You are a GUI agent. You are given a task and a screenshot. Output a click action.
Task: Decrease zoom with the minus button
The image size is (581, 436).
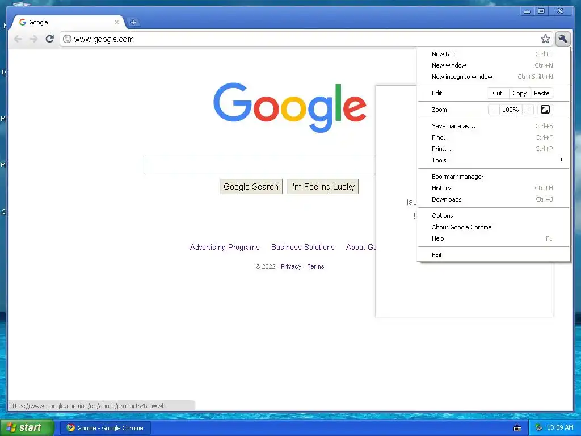(493, 110)
